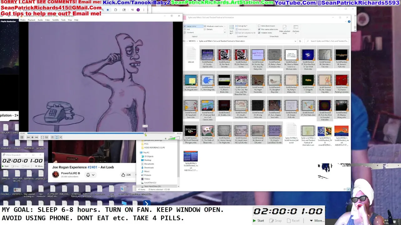Select Sean Hard Drive (D:) in tree
This screenshot has height=225, width=401.
tap(152, 186)
